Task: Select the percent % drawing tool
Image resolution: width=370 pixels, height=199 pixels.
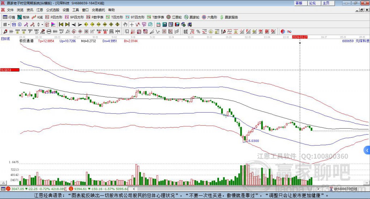Action: click(198, 31)
